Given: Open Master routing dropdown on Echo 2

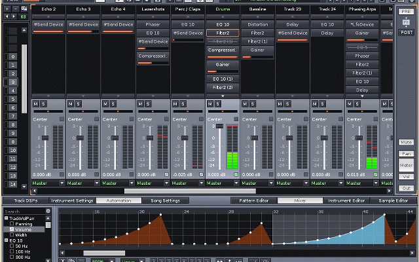Looking at the screenshot, I should click(62, 183).
